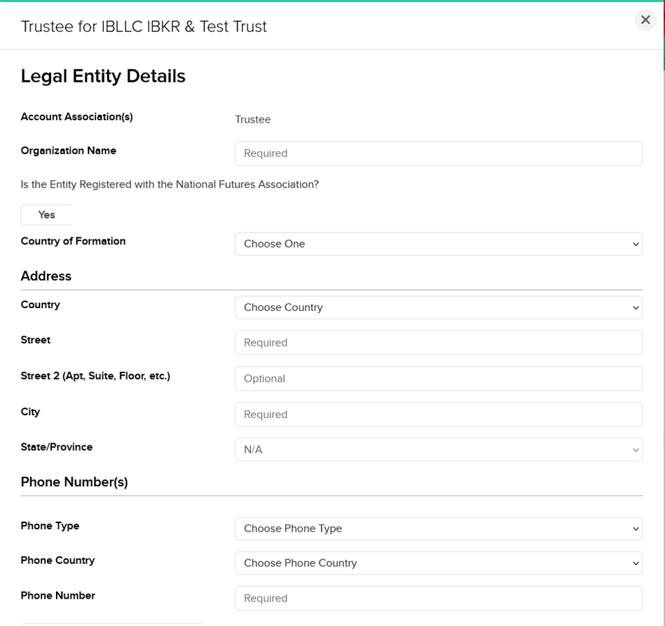
Task: Click the Trustee account association value
Action: point(252,120)
